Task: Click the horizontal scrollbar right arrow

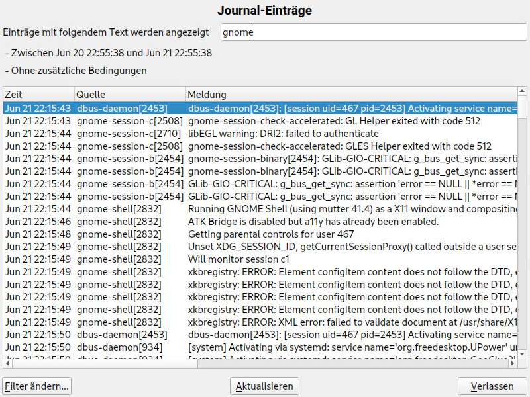Action: tap(513, 363)
